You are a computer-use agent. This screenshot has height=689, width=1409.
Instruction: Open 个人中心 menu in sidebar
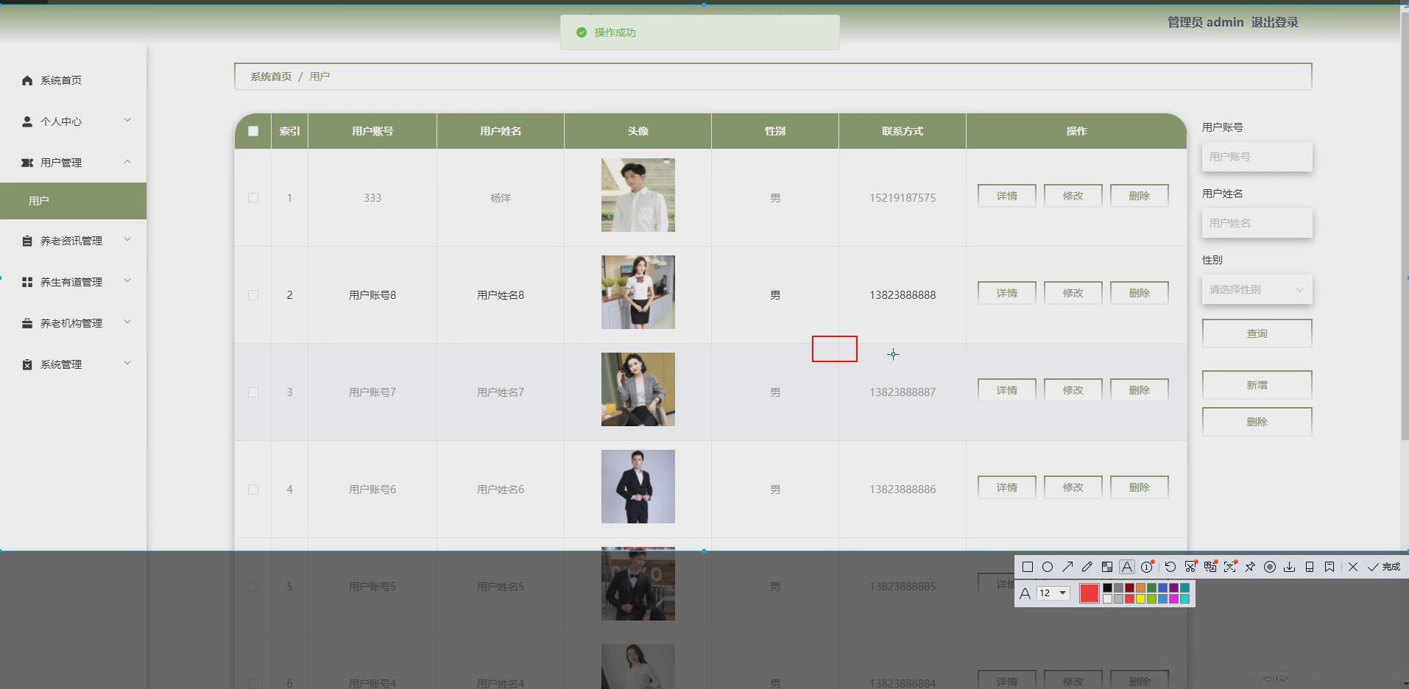(x=61, y=121)
